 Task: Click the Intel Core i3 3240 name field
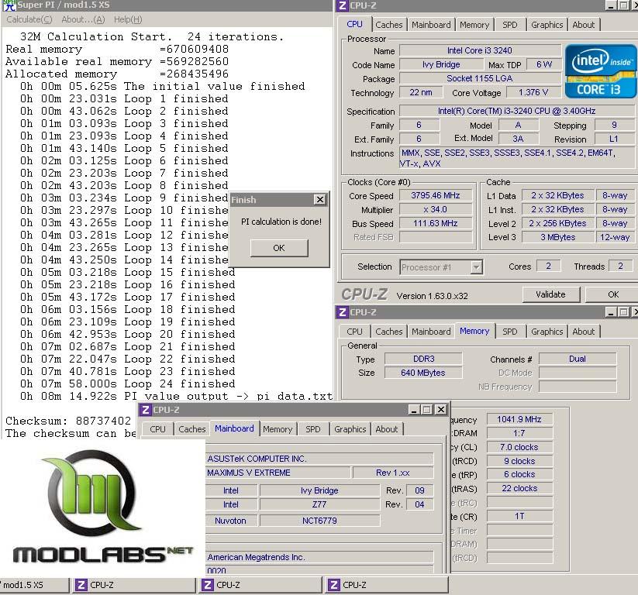pyautogui.click(x=480, y=50)
